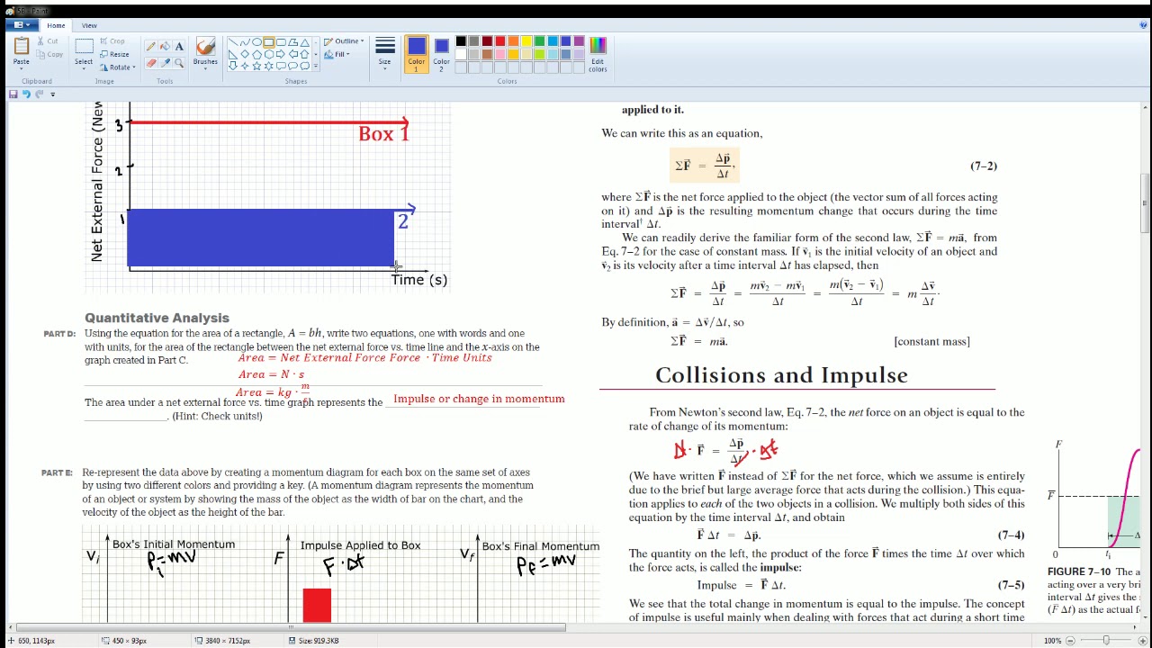Click Redo in Quick Access Toolbar
This screenshot has width=1152, height=648.
point(39,94)
